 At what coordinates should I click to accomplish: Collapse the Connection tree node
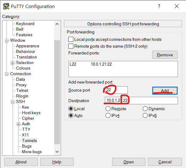click(x=6, y=74)
